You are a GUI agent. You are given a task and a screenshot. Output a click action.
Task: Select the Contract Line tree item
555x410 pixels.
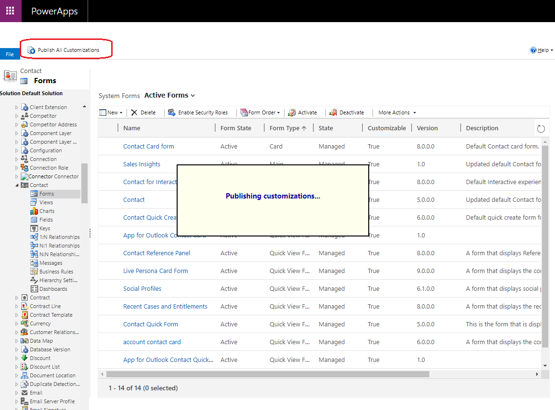click(x=41, y=306)
